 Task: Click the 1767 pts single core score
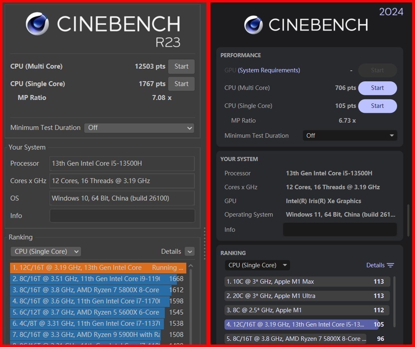[x=152, y=84]
